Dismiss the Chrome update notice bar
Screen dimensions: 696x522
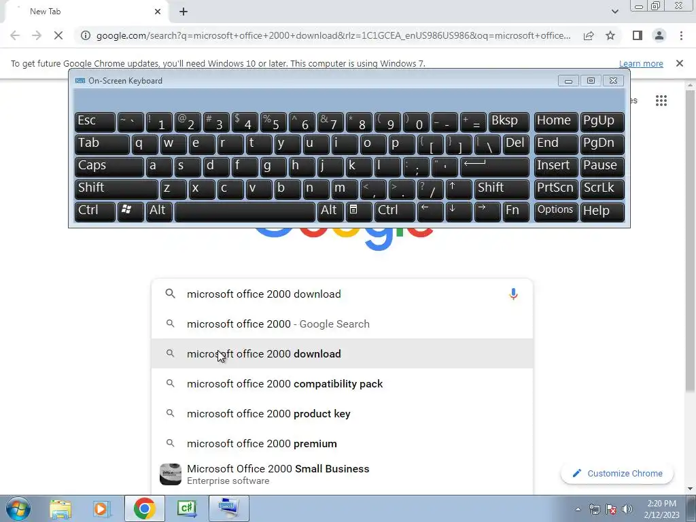point(680,63)
